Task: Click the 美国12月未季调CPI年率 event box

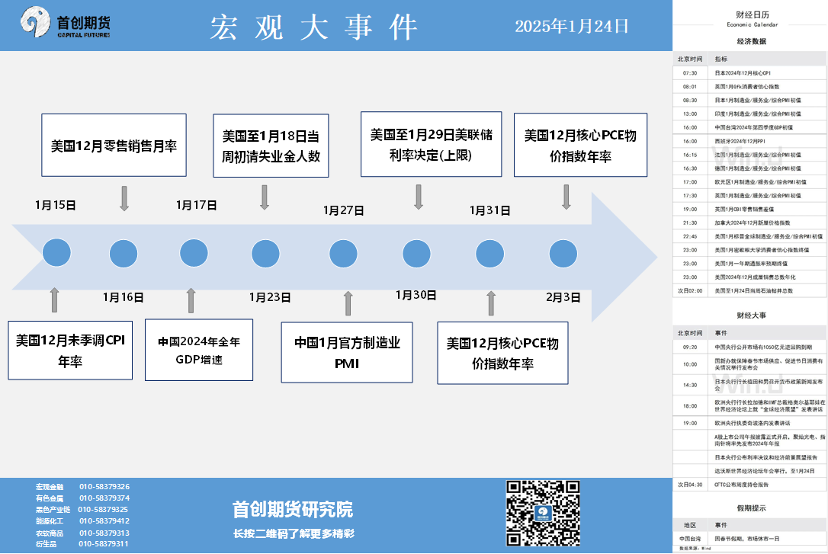Action: [70, 351]
